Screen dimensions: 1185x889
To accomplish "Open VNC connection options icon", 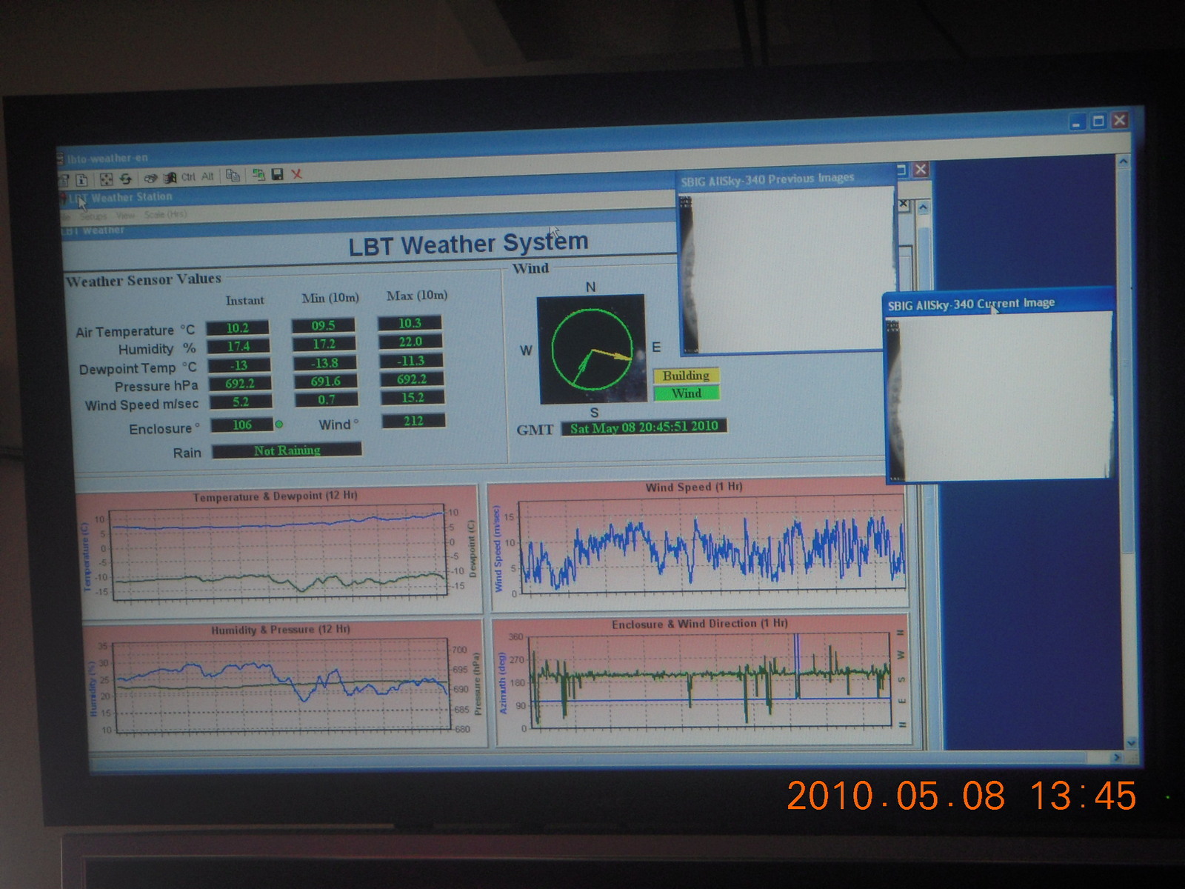I will pyautogui.click(x=64, y=179).
